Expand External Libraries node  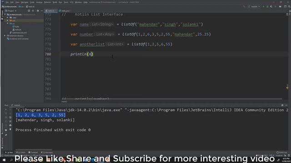[x=5, y=35]
